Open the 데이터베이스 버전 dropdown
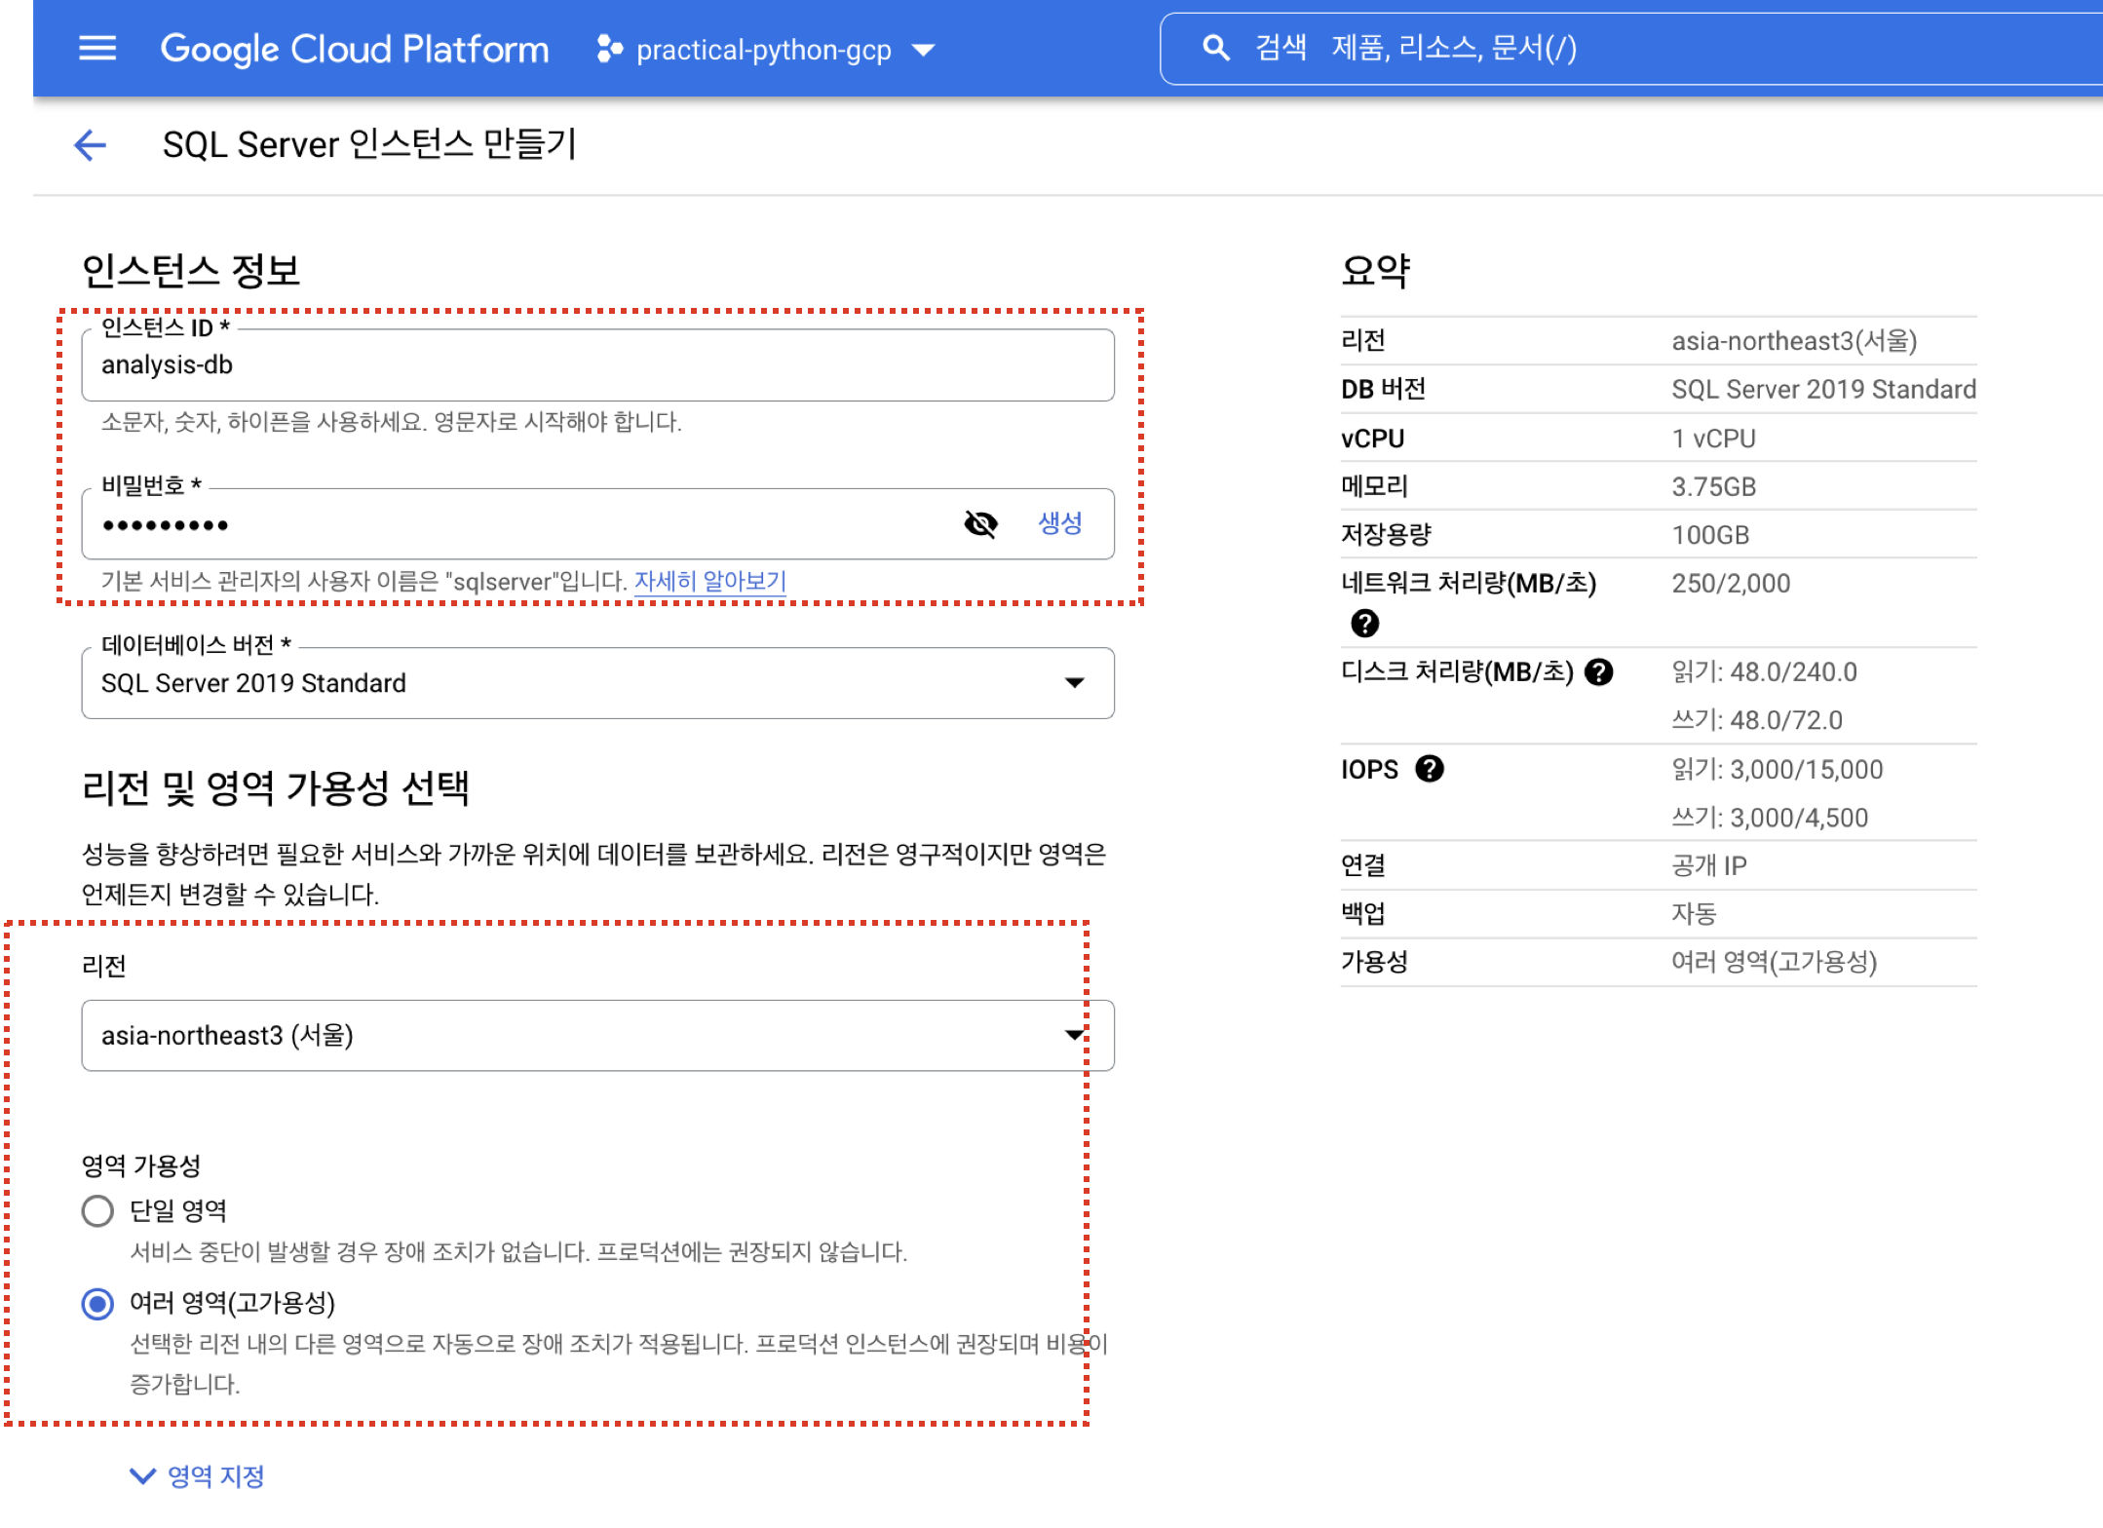The image size is (2103, 1528). pos(596,683)
